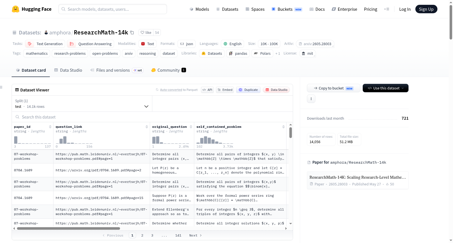Screen dimensions: 453x243
Task: Open the like count 54
Action: (x=157, y=32)
